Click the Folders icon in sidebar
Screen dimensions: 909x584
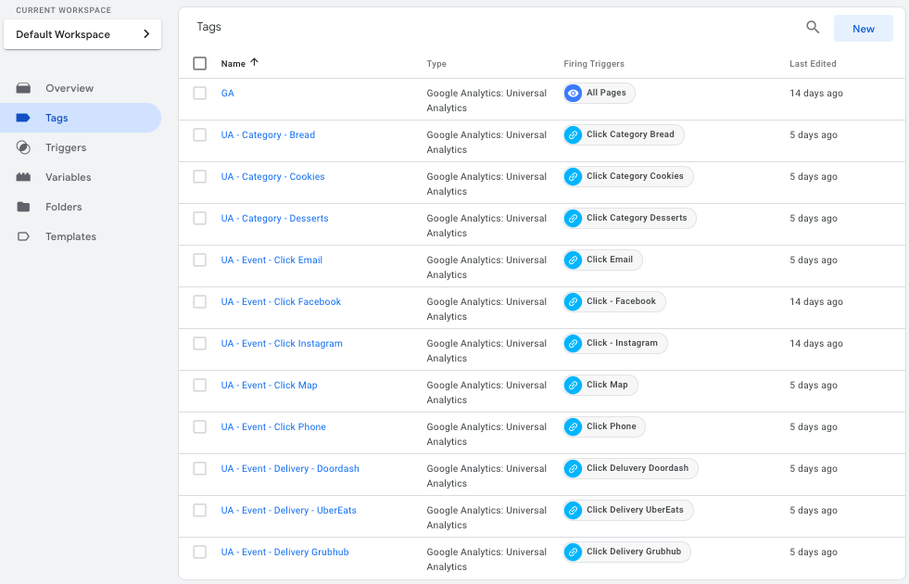coord(24,207)
